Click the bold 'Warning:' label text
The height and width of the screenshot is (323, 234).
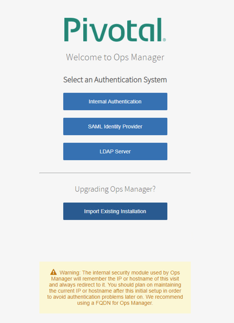(70, 273)
